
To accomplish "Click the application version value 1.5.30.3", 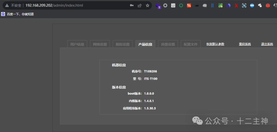I will (150, 108).
